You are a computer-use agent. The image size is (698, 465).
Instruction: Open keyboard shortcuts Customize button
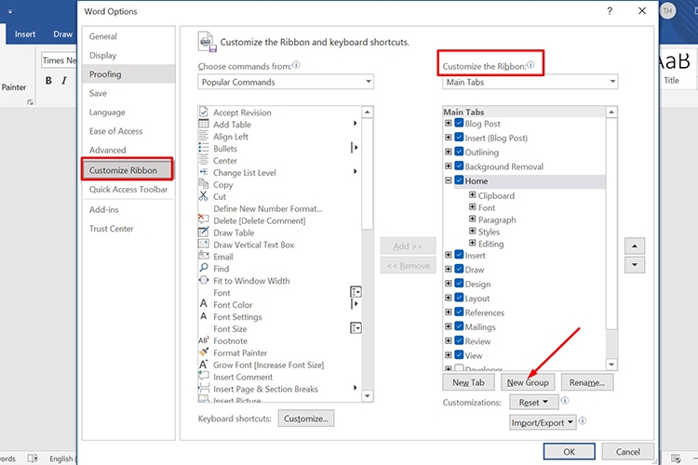point(306,418)
